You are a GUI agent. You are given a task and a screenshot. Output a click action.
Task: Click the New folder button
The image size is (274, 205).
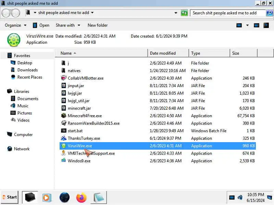98,25
